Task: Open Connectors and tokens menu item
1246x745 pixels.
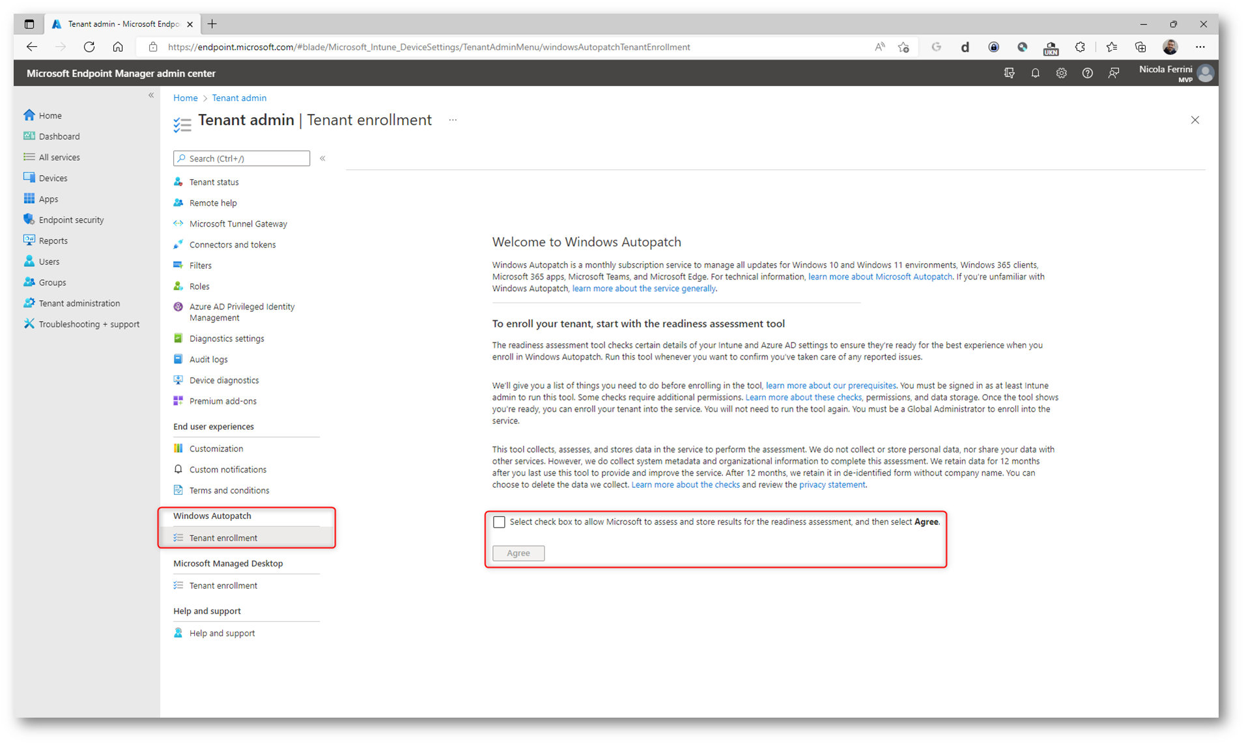Action: click(x=233, y=245)
